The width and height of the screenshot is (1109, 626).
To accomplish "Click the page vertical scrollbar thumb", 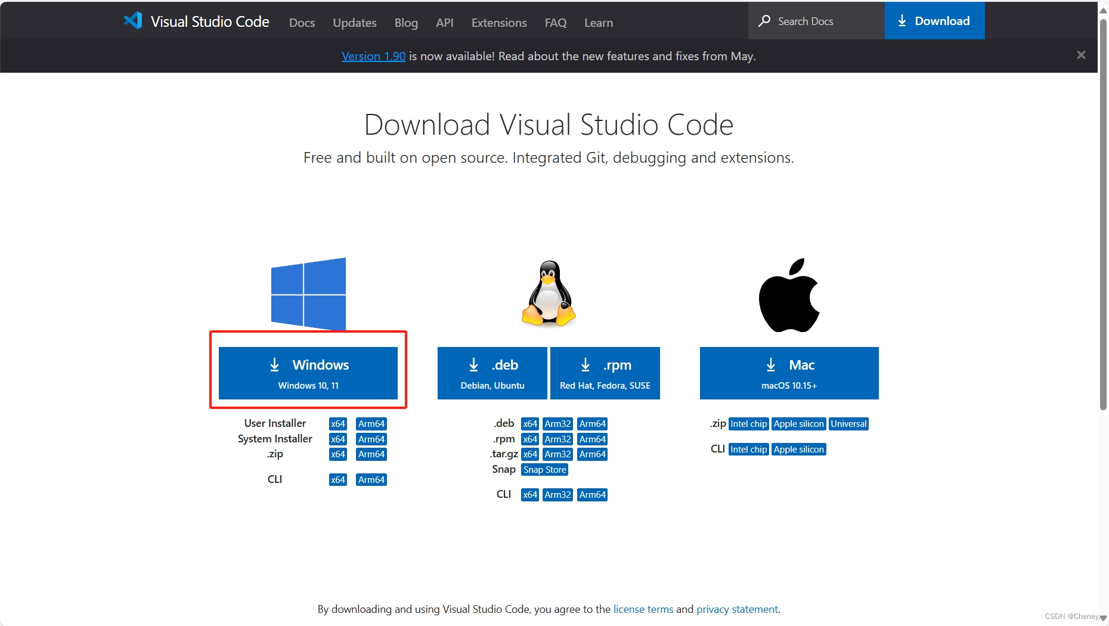I will coord(1103,215).
